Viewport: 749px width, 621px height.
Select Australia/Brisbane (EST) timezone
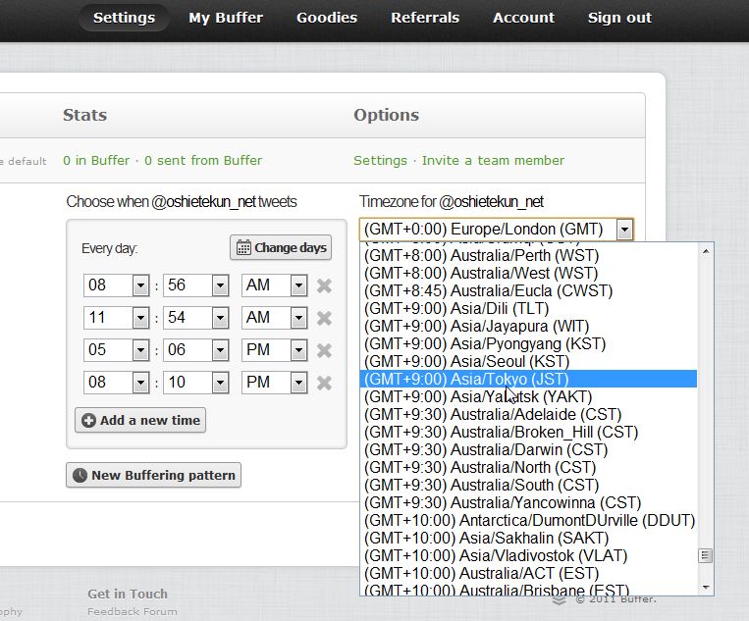(x=528, y=589)
